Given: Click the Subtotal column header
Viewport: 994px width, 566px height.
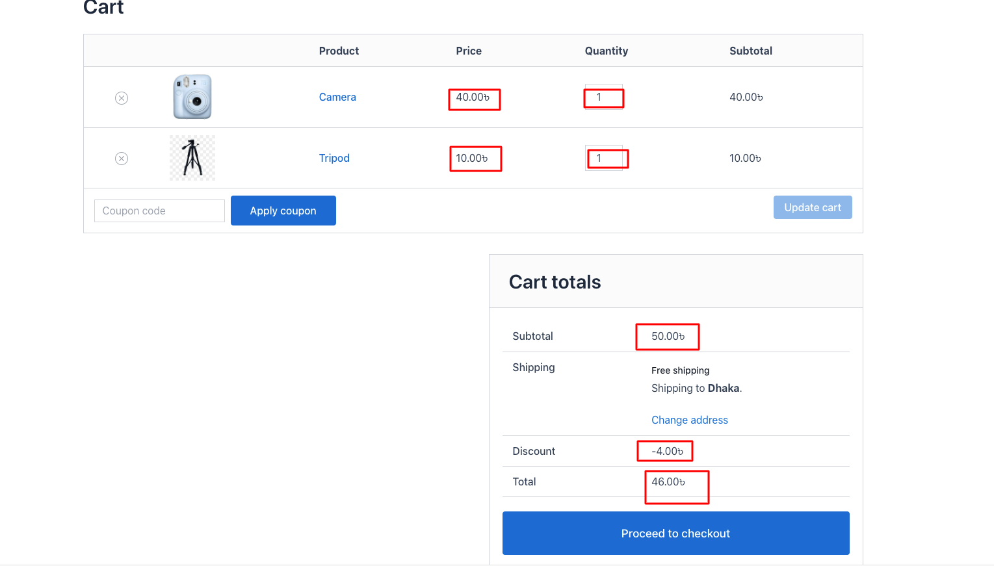Looking at the screenshot, I should pos(751,51).
